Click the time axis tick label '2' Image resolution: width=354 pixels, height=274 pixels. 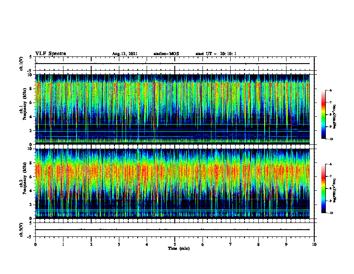tap(91, 244)
